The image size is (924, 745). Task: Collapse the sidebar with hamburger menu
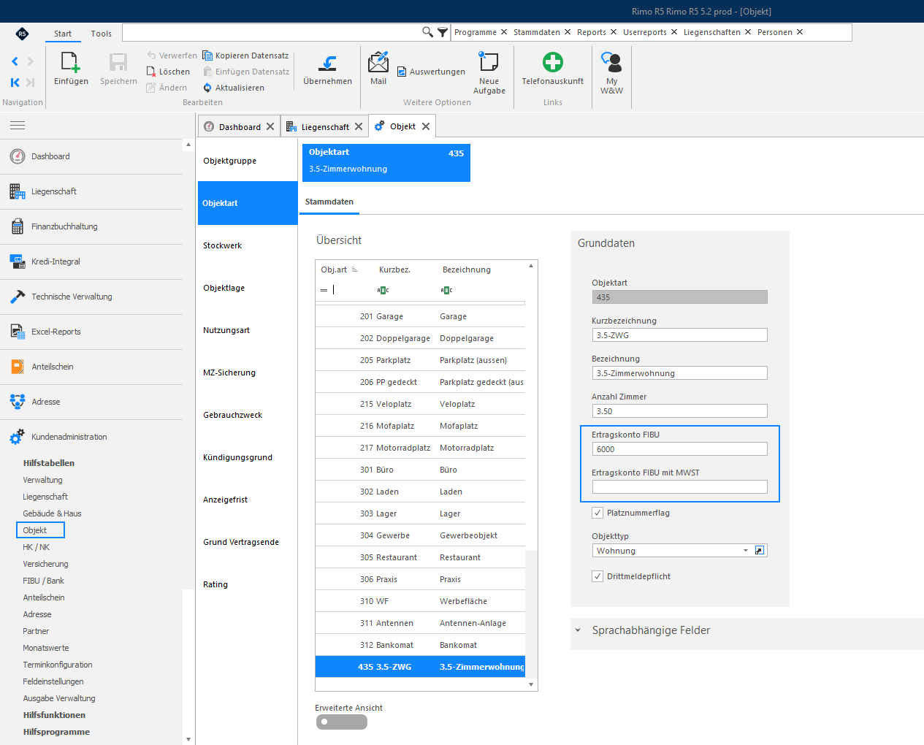click(x=18, y=126)
